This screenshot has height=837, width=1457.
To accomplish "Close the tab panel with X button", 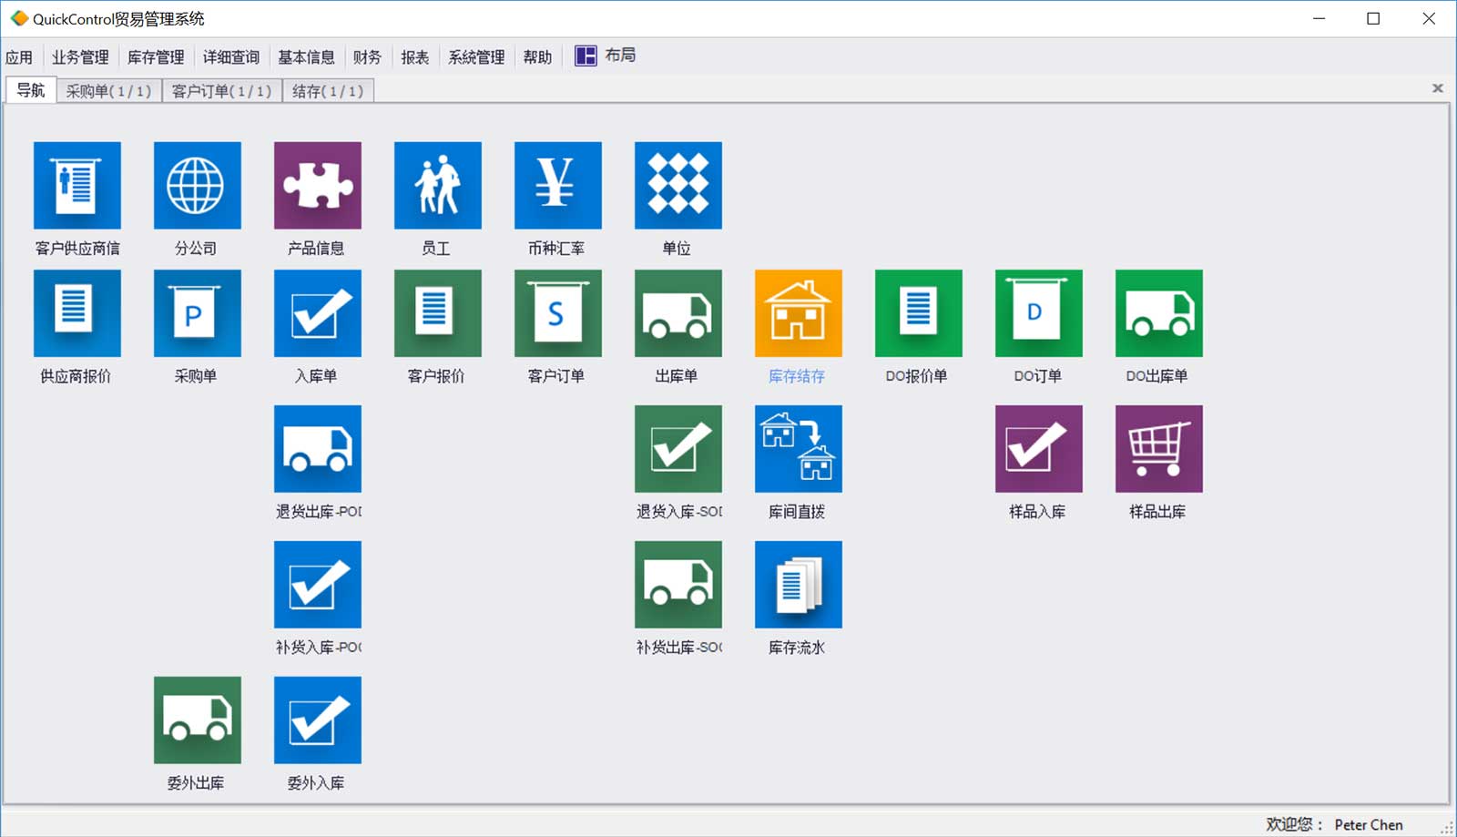I will pyautogui.click(x=1438, y=88).
